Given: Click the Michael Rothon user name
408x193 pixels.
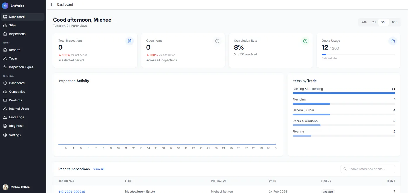Looking at the screenshot, I should (x=20, y=187).
